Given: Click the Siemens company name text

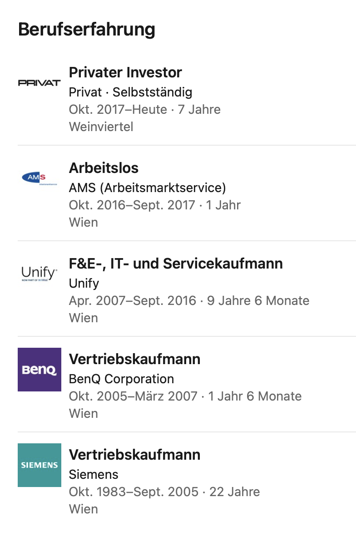Looking at the screenshot, I should [x=94, y=475].
